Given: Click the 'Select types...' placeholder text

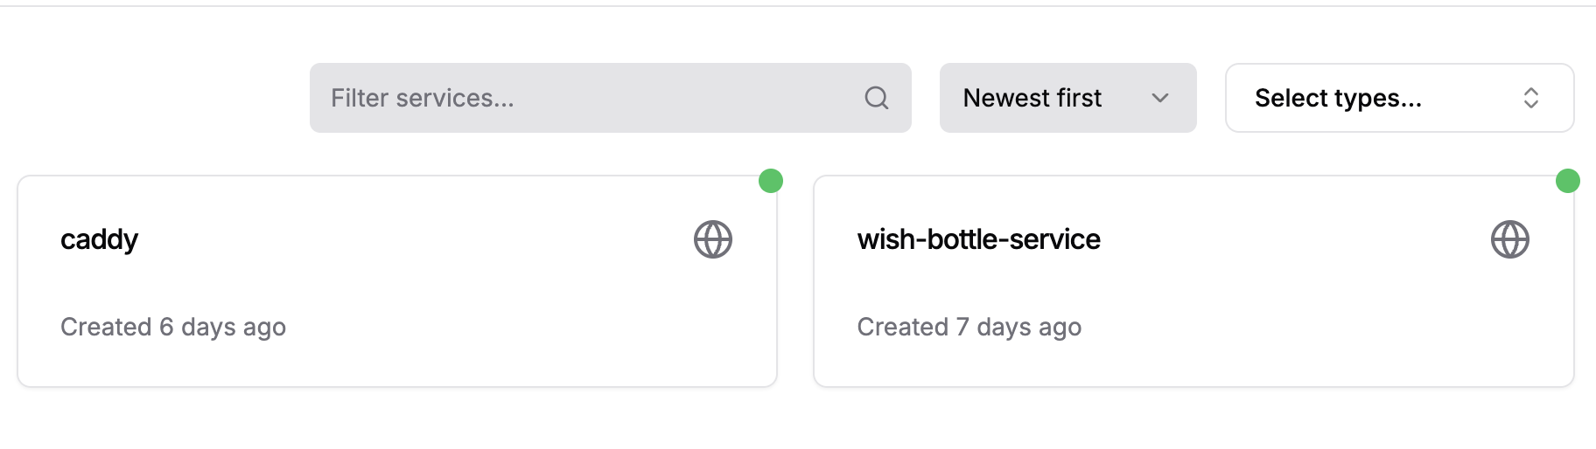Looking at the screenshot, I should (x=1338, y=98).
